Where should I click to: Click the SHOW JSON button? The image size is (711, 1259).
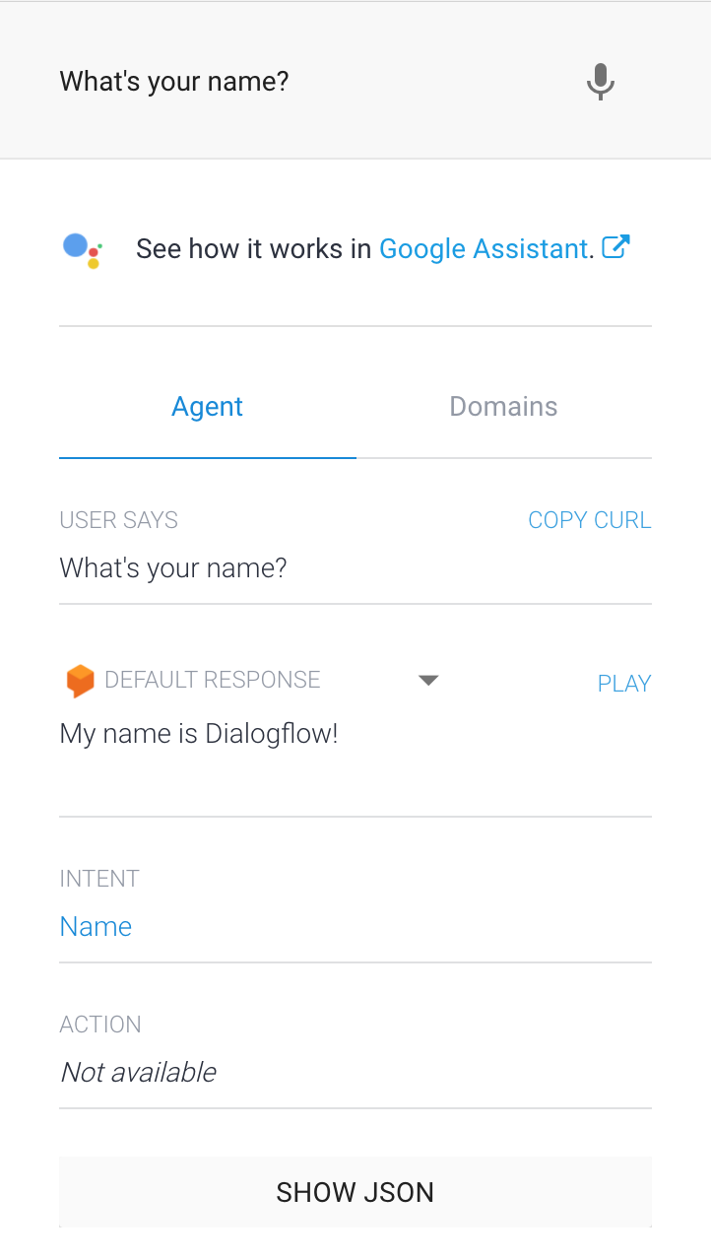pyautogui.click(x=355, y=1192)
